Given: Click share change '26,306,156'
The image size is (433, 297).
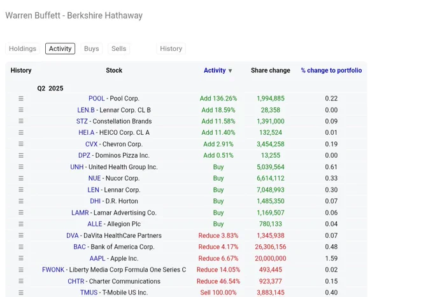Looking at the screenshot, I should click(271, 247).
